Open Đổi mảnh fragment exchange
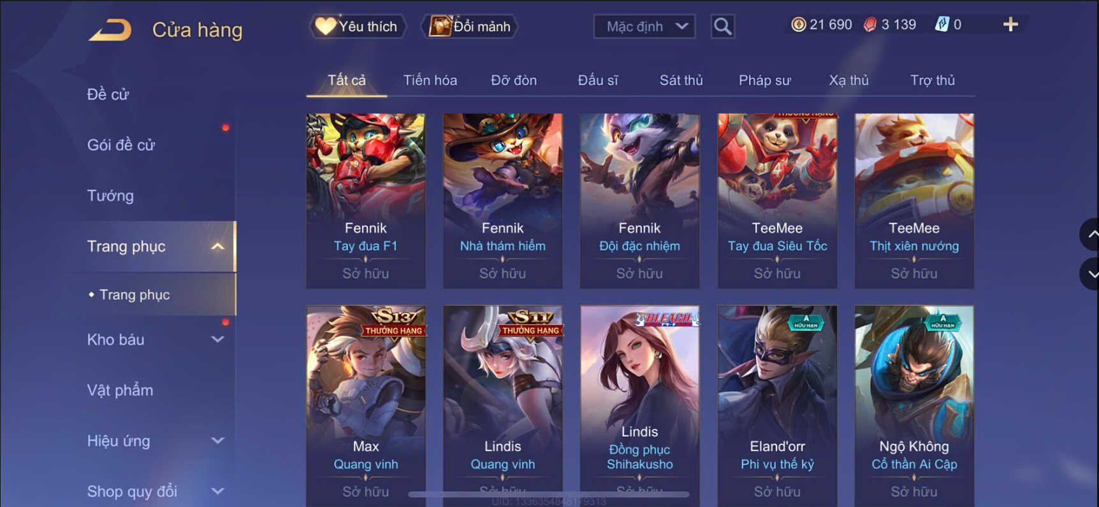 [470, 27]
